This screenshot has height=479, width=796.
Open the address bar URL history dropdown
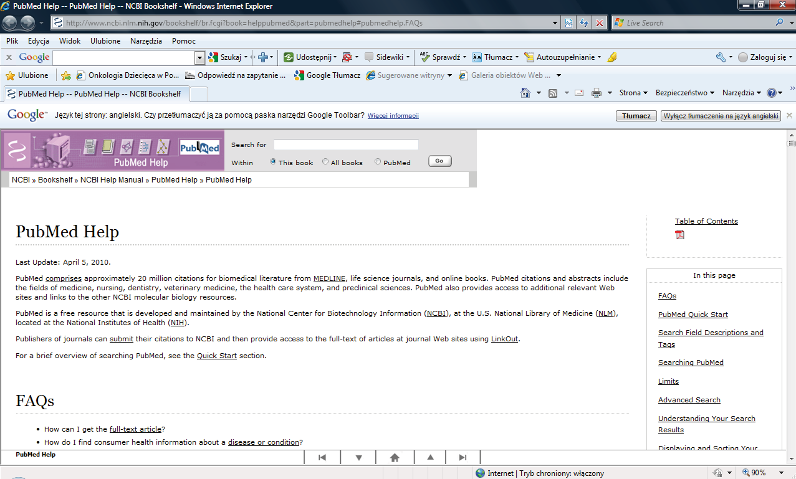click(x=555, y=23)
